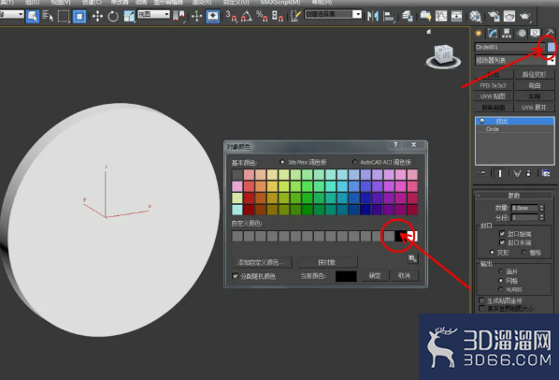The width and height of the screenshot is (559, 380).
Task: Click the Amount spinner arrows
Action: pyautogui.click(x=542, y=208)
